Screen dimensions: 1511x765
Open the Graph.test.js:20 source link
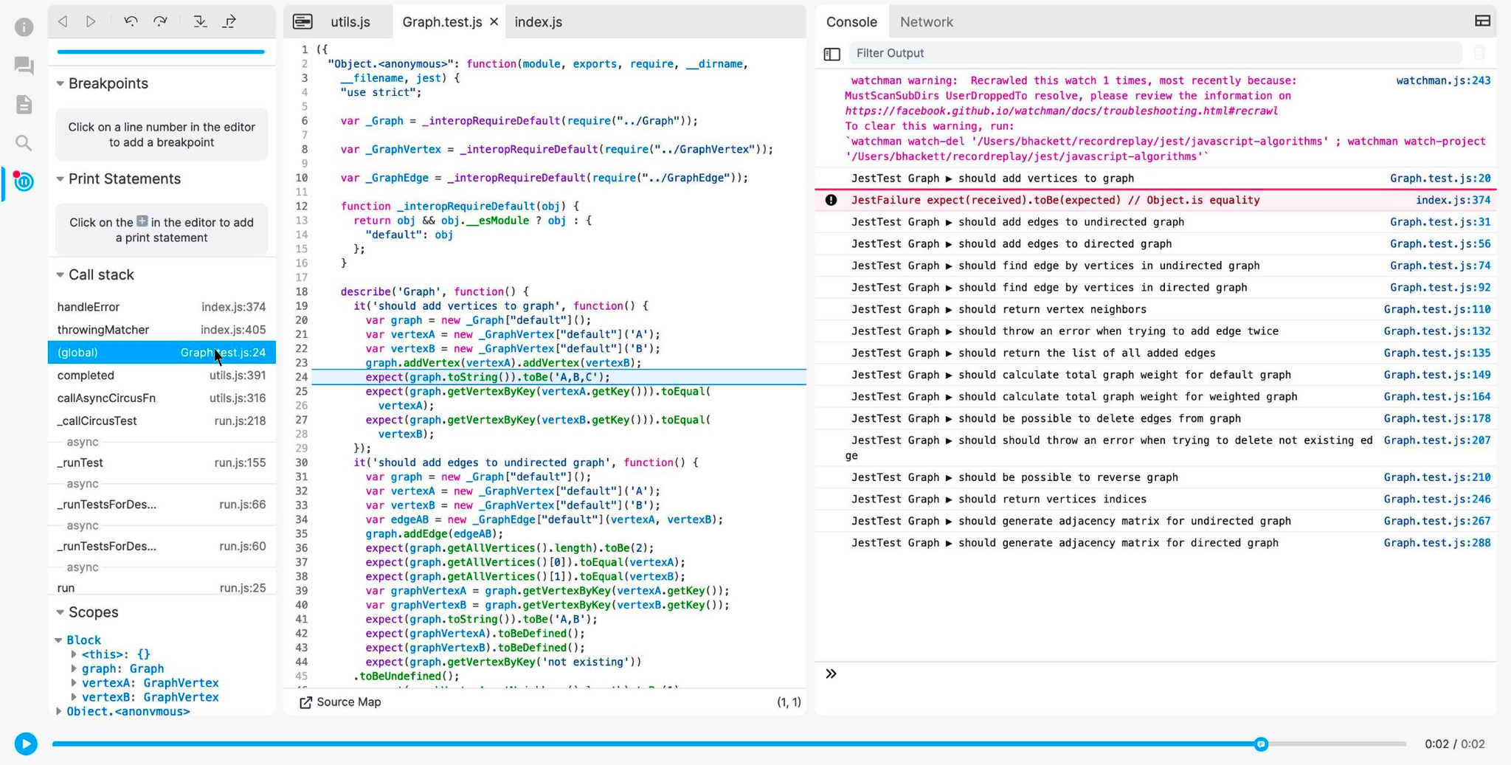(x=1440, y=178)
